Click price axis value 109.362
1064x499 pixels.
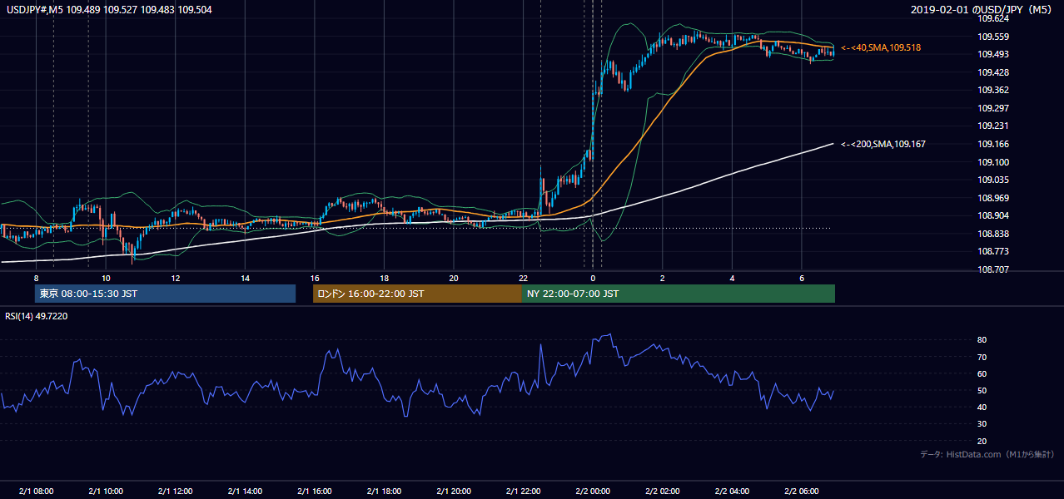click(x=994, y=90)
